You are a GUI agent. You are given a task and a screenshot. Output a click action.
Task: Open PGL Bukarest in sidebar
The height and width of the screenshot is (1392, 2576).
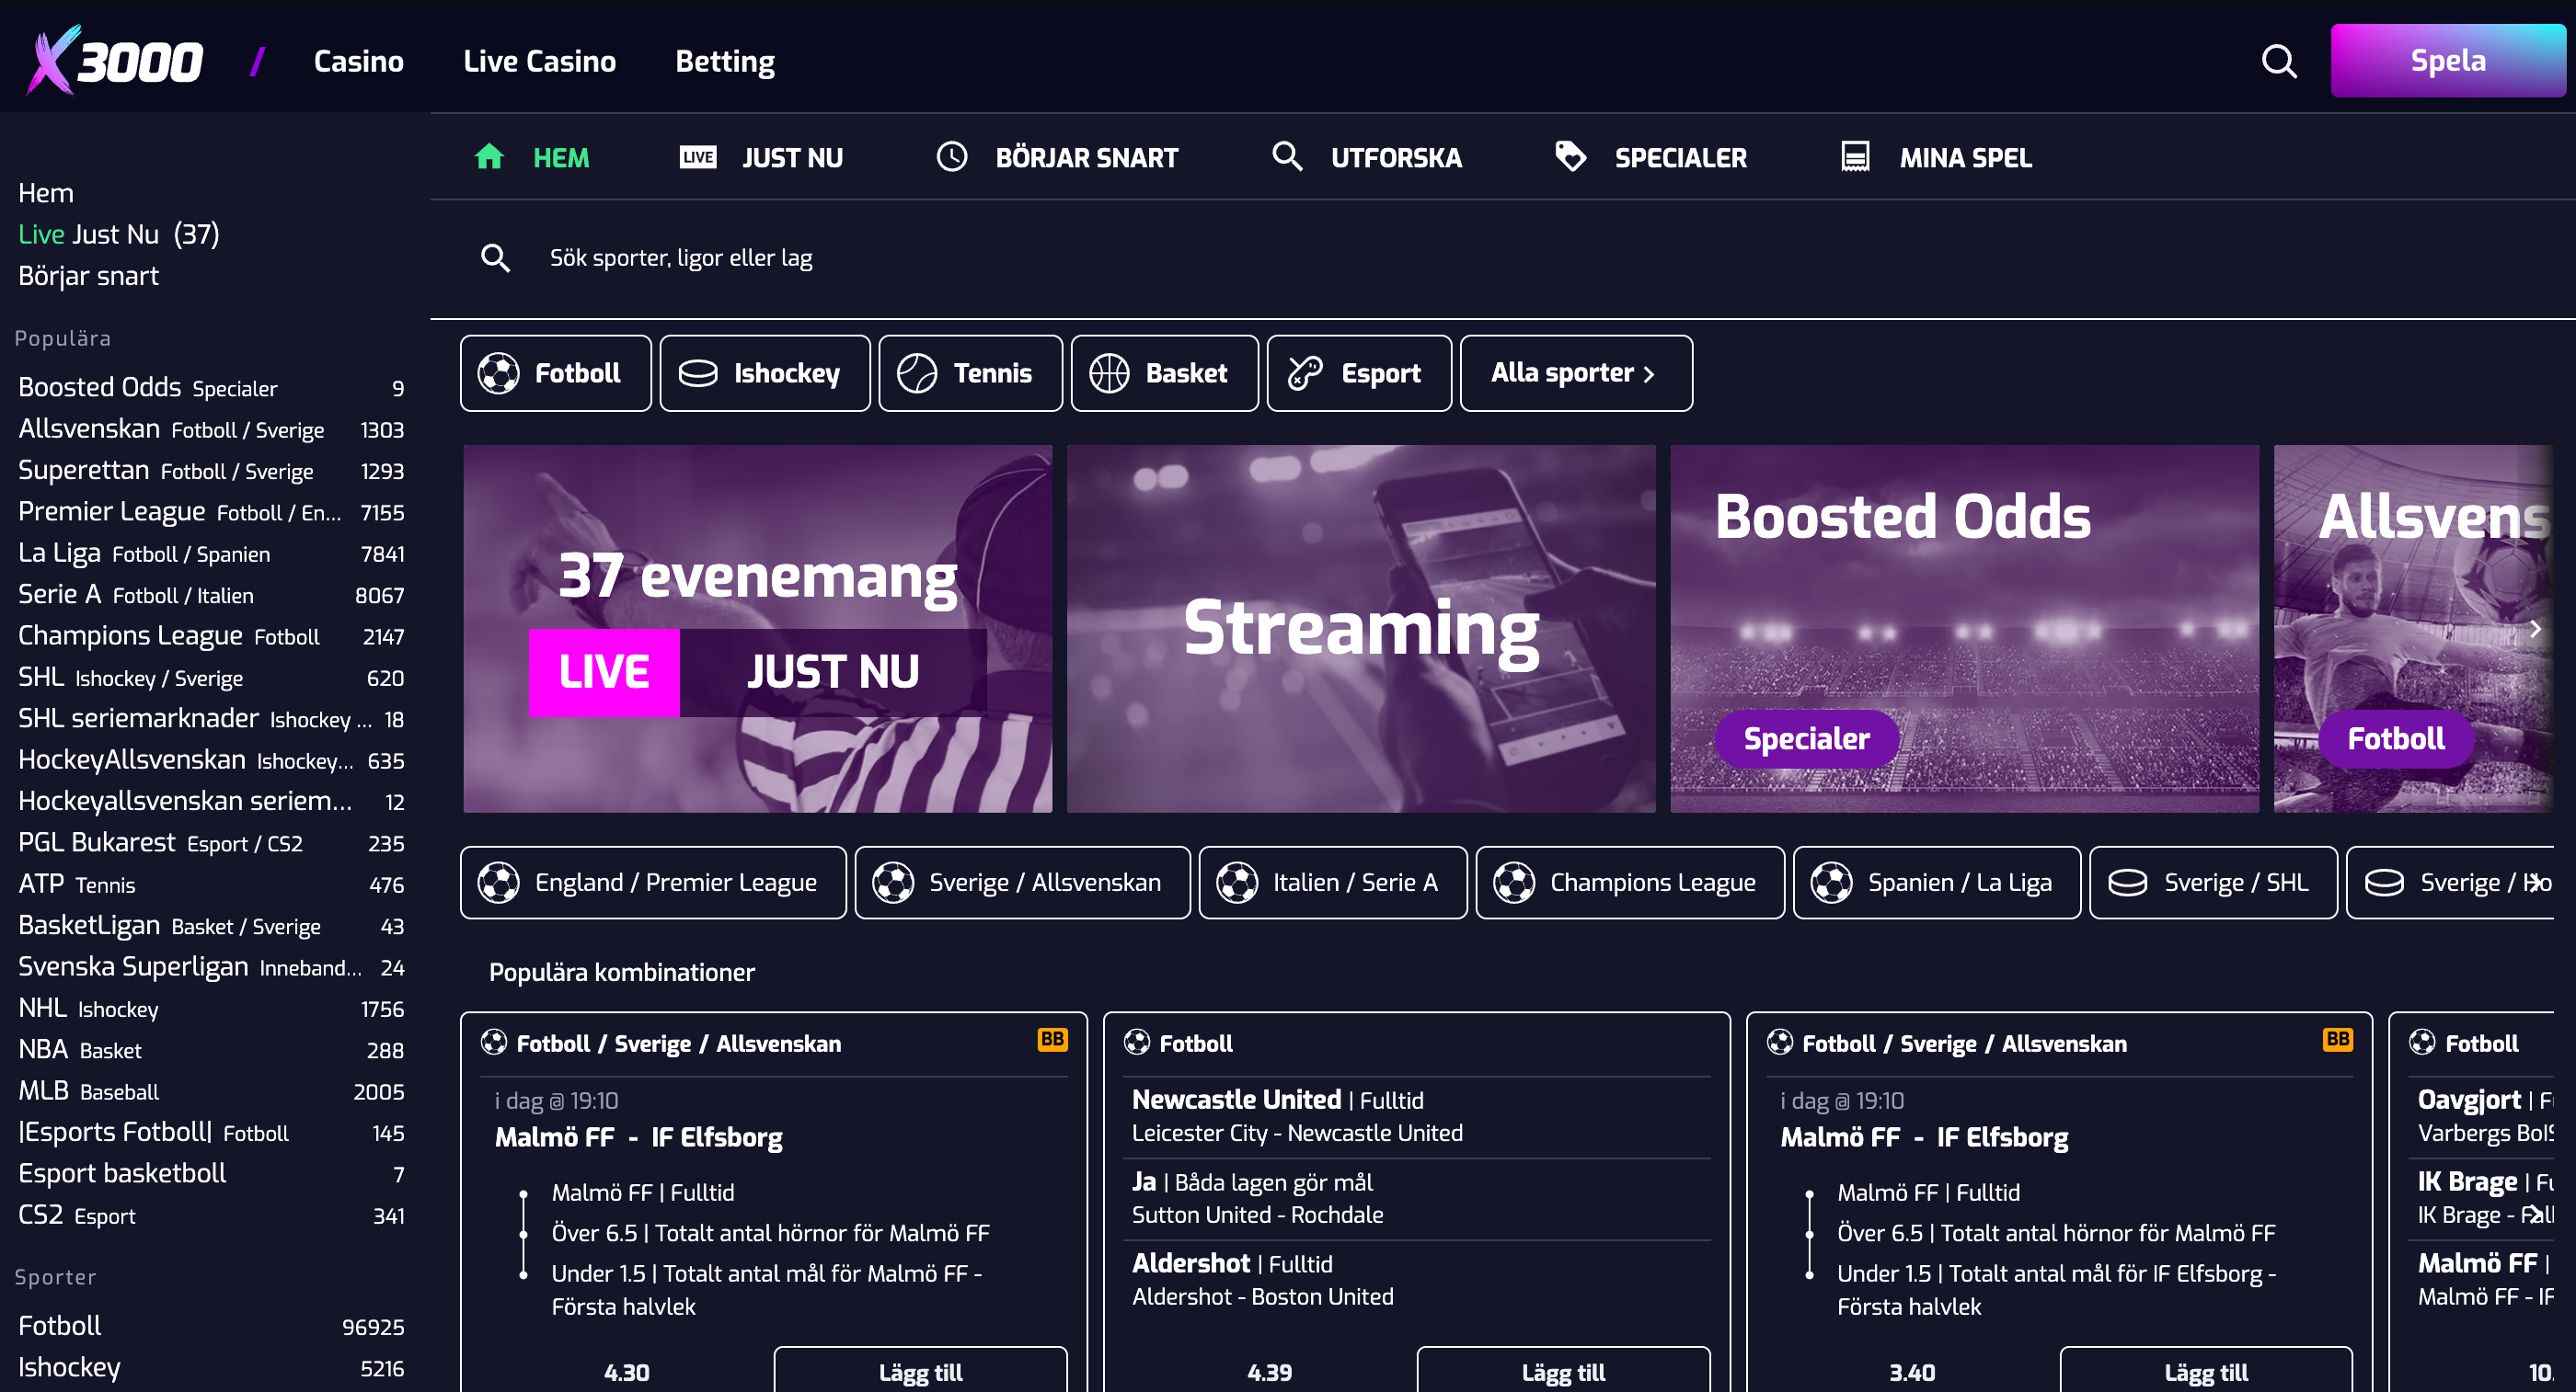211,843
